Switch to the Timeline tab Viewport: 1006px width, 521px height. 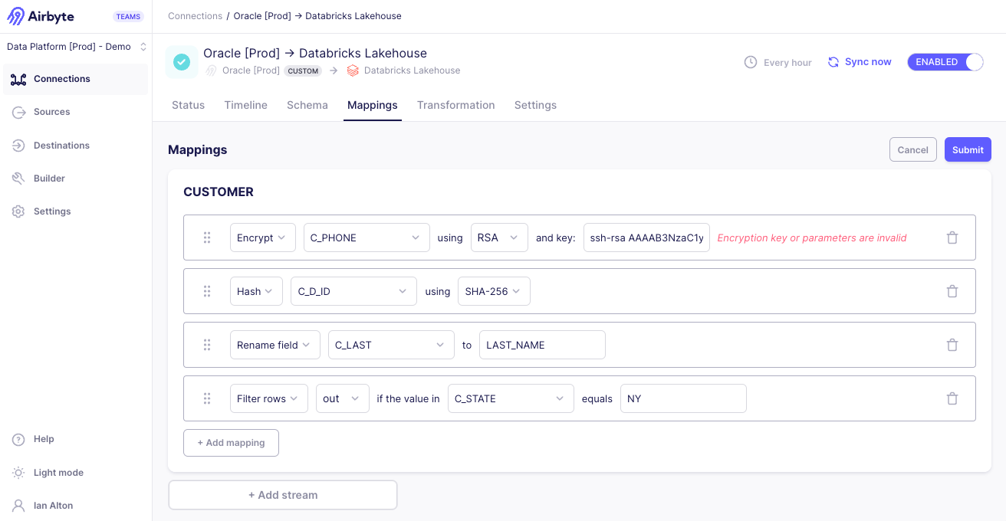point(246,105)
